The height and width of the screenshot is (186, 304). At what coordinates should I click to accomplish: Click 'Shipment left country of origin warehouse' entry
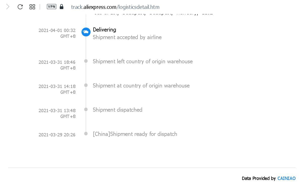click(x=143, y=61)
